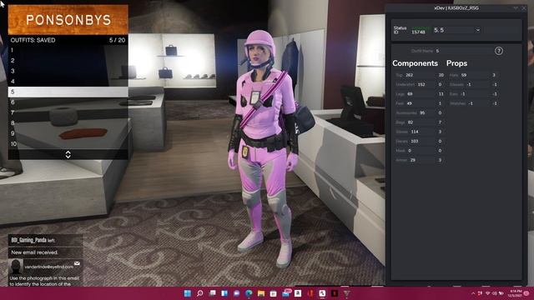The height and width of the screenshot is (300, 534).
Task: Select saved outfit 10 in Ponsonbys list
Action: (68, 144)
